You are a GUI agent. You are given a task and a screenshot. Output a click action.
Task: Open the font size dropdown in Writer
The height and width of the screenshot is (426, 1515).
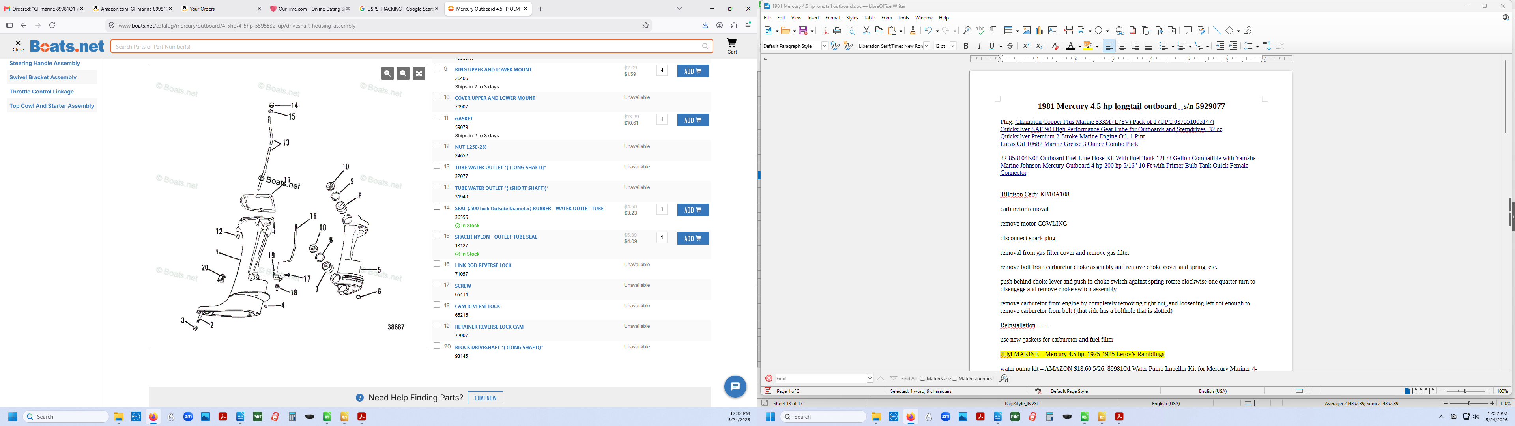click(x=953, y=46)
